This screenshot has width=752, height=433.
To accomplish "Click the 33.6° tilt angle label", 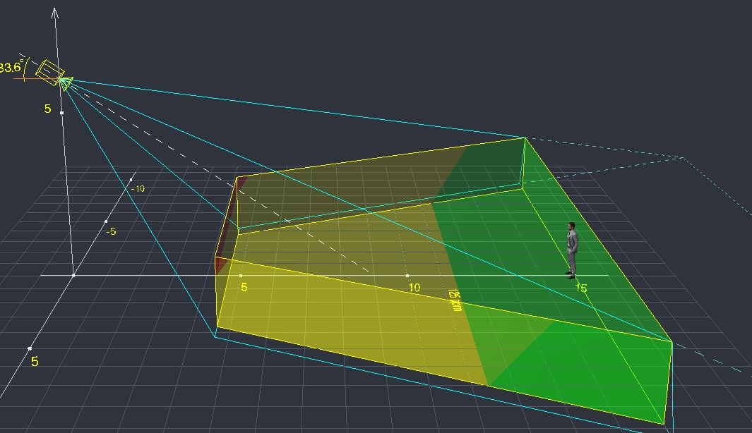I will [x=11, y=68].
